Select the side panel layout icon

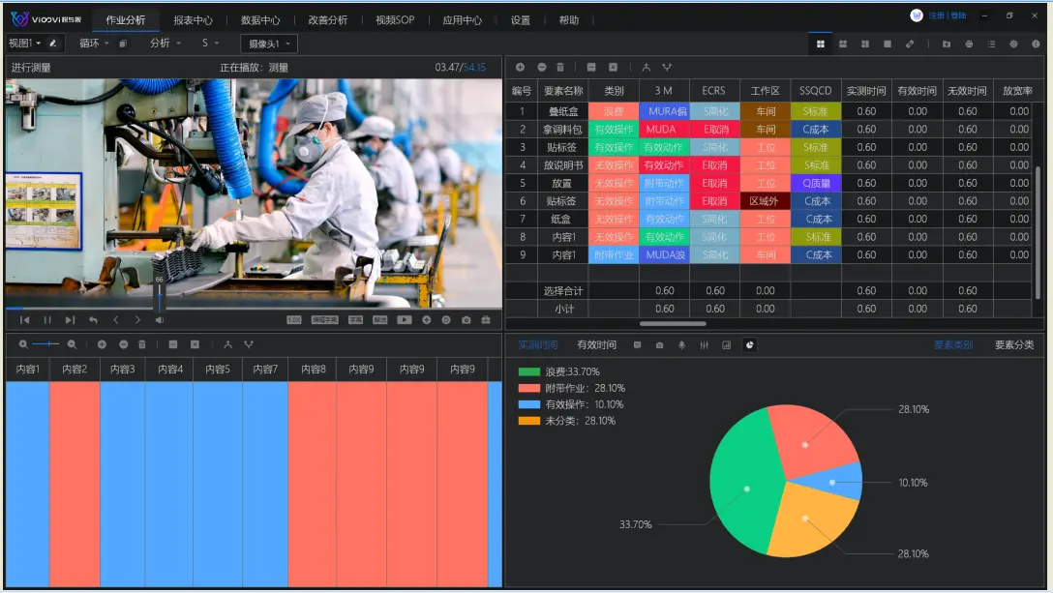coord(865,44)
